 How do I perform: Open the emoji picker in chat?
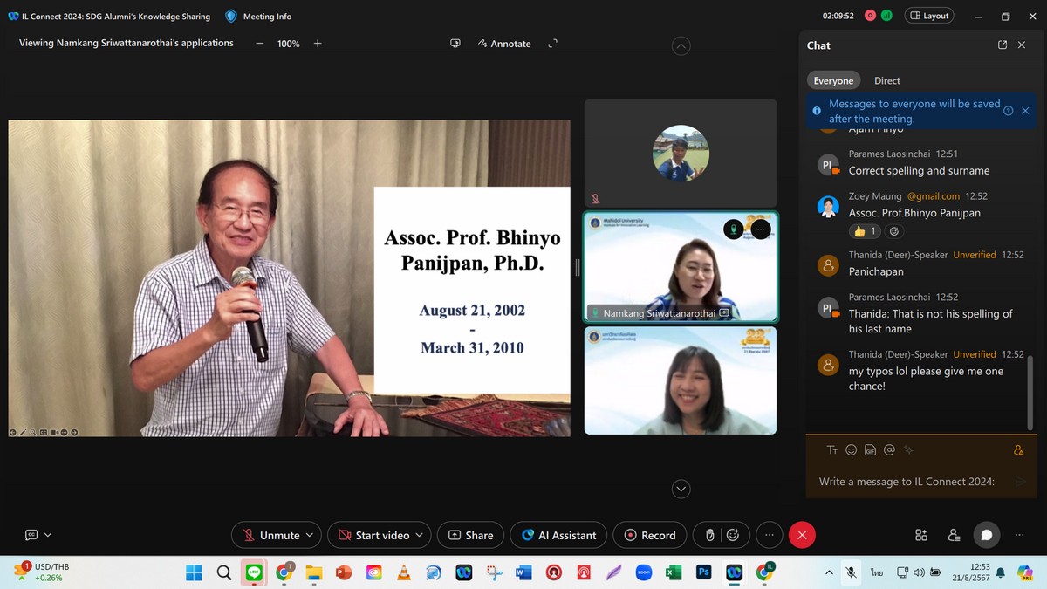point(852,450)
